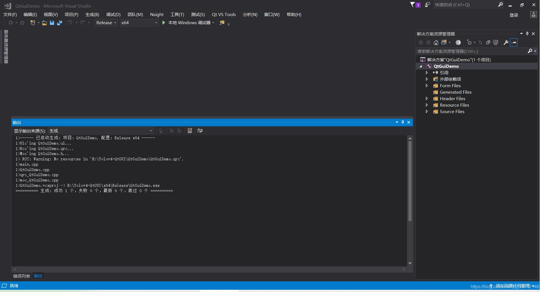Open the Qt VS Tools menu

(x=224, y=14)
